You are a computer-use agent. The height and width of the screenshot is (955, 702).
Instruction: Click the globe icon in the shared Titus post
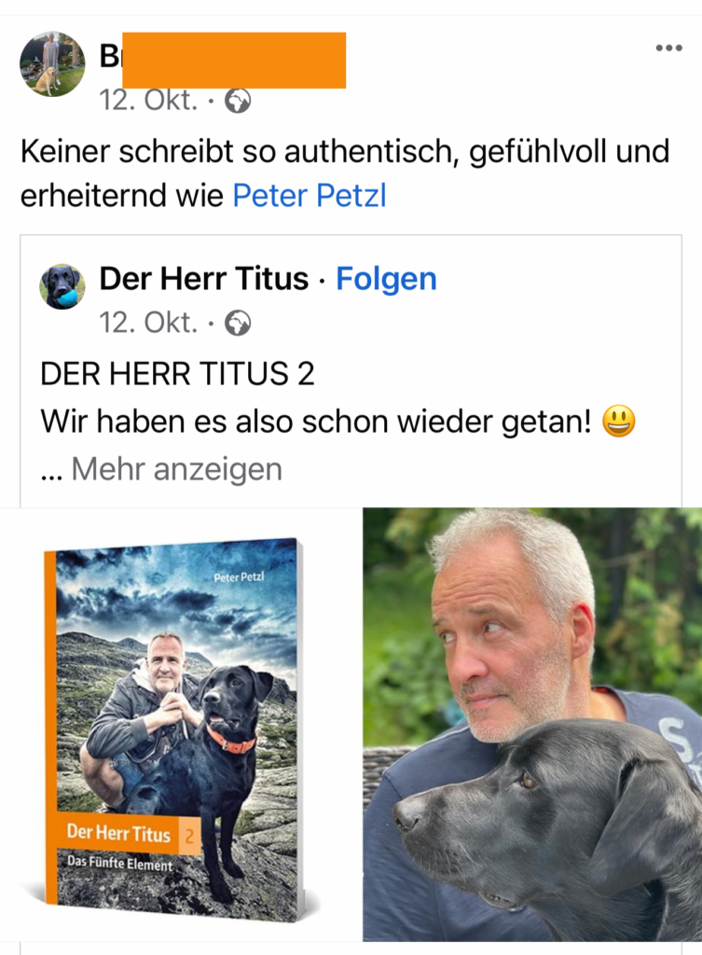238,324
